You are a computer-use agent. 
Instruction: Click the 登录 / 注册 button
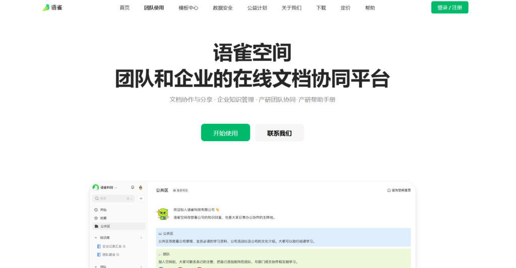[x=449, y=8]
